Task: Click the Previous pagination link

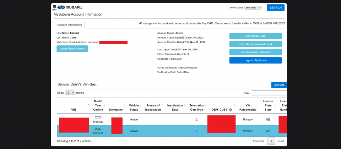Action: click(259, 141)
